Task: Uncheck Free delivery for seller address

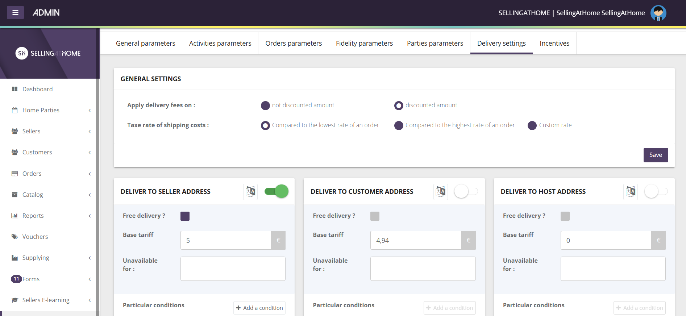Action: point(185,216)
